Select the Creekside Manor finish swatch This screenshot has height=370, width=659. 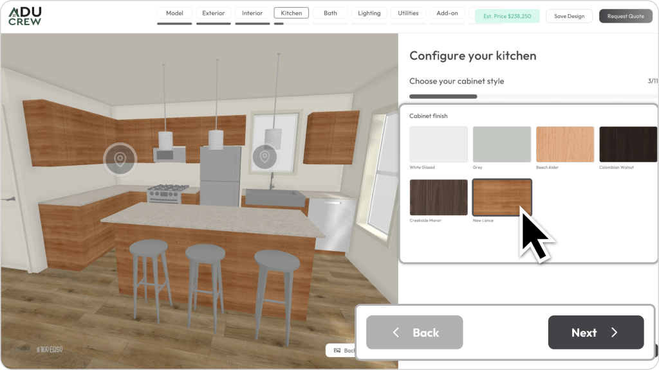coord(438,197)
